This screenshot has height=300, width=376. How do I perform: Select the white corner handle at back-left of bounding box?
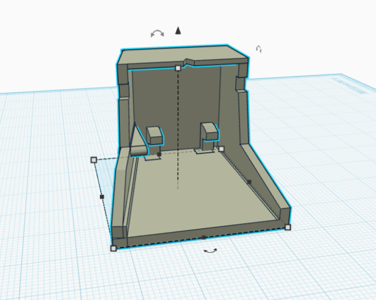pyautogui.click(x=94, y=160)
